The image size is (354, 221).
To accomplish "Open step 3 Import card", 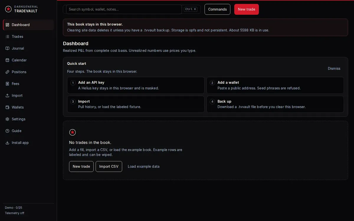I will pos(136,104).
